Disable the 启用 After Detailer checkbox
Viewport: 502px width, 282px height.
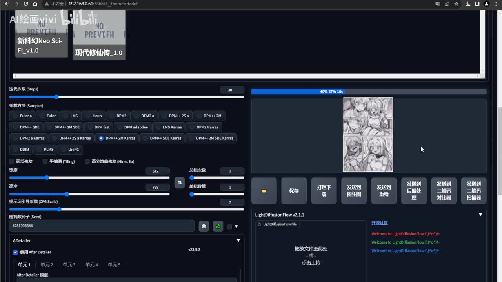click(15, 252)
